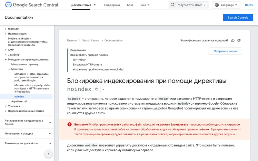Select the Документация tab

click(81, 5)
